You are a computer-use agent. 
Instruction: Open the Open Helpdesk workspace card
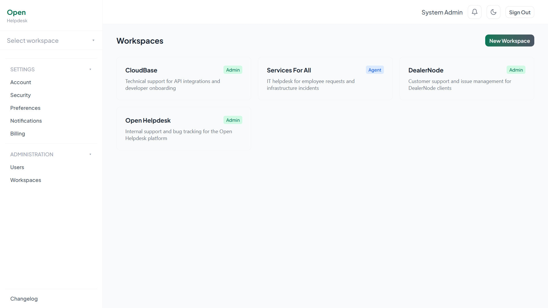coord(184,129)
